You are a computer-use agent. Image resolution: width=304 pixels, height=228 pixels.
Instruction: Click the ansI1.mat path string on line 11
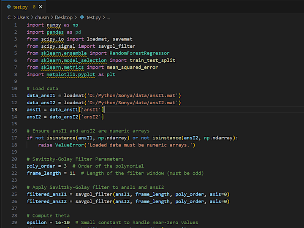[132, 95]
